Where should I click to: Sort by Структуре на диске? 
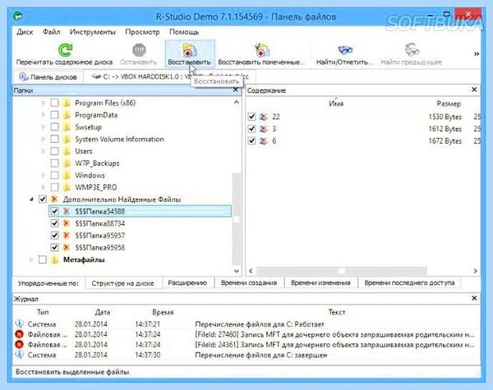click(x=122, y=282)
